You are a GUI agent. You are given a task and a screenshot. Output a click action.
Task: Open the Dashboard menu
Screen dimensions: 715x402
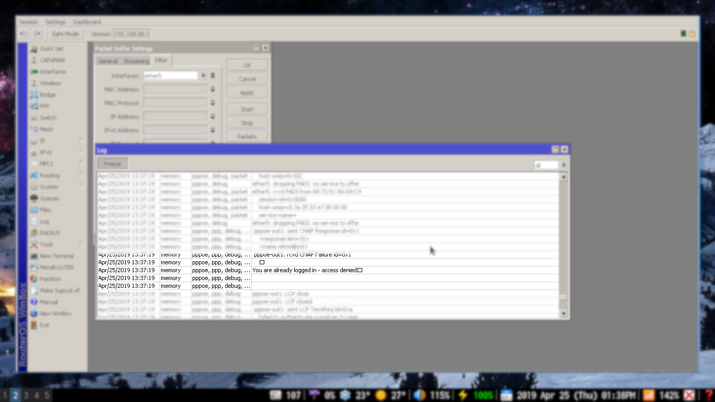[87, 22]
